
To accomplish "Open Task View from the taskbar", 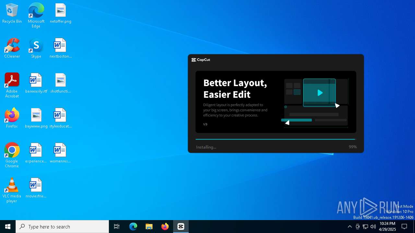I will click(x=117, y=227).
